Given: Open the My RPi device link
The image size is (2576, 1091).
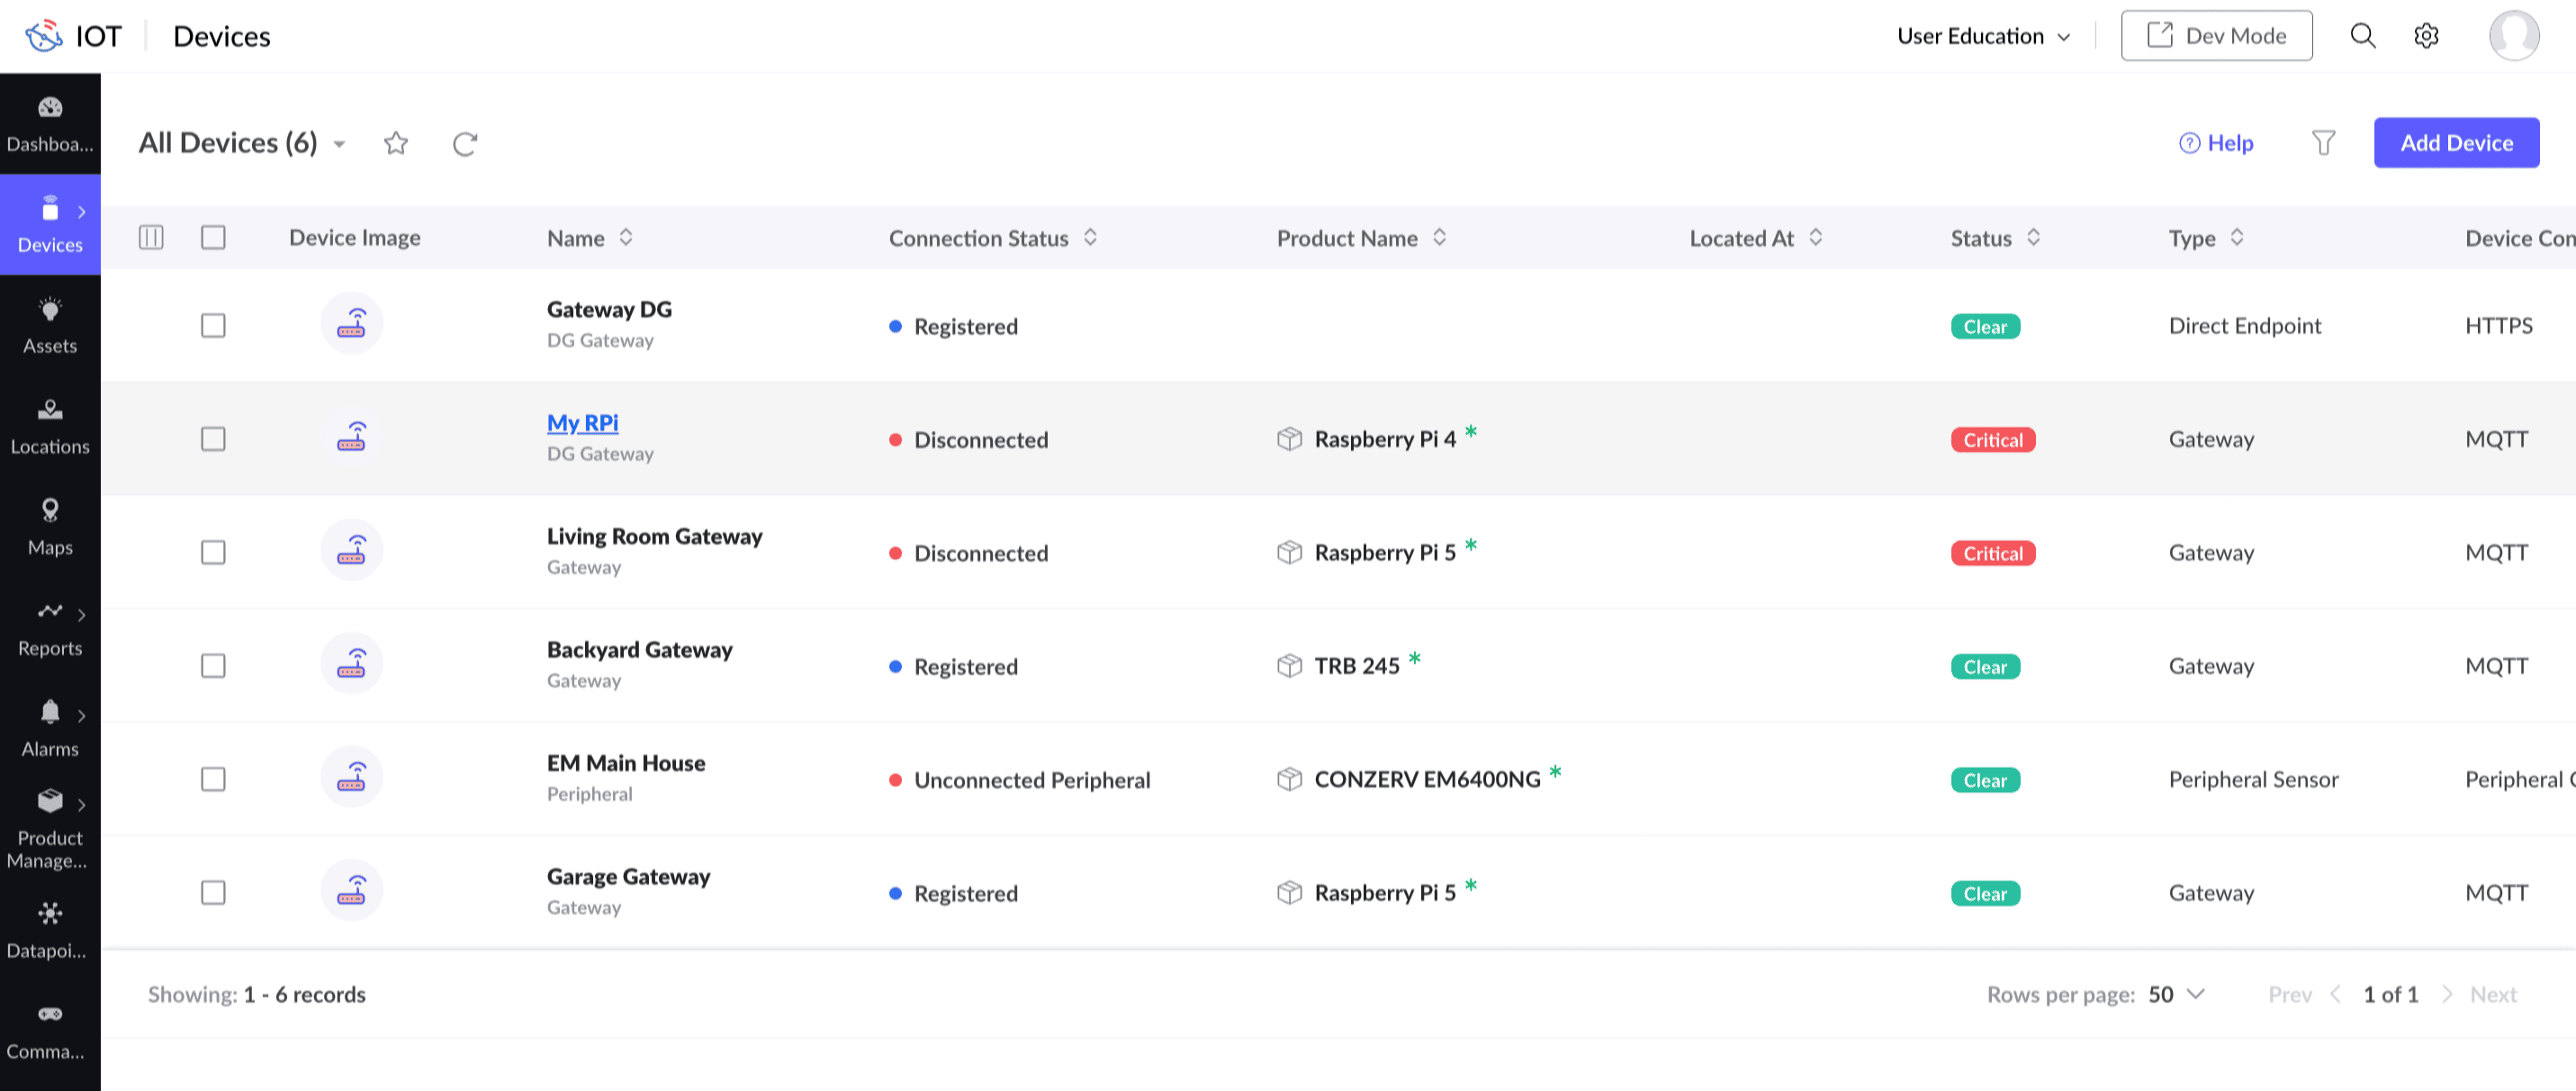Looking at the screenshot, I should pos(582,422).
